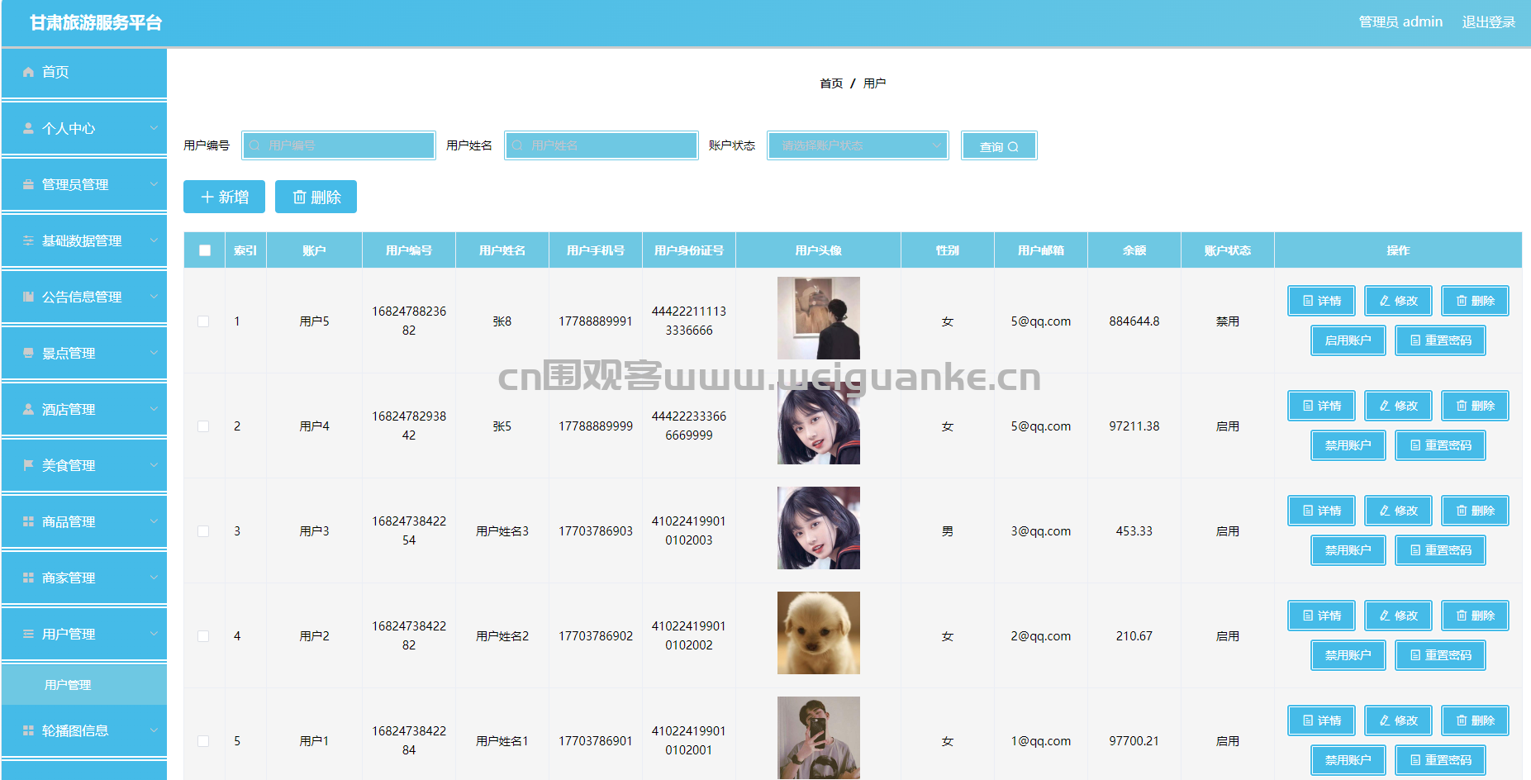1531x780 pixels.
Task: Select 景点管理 in the sidebar
Action: point(84,354)
